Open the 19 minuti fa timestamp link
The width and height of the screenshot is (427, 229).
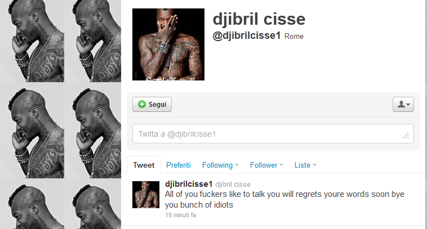pyautogui.click(x=180, y=215)
